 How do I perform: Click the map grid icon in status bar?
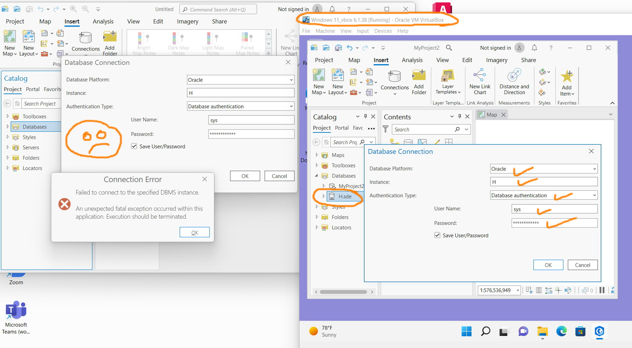pos(539,290)
